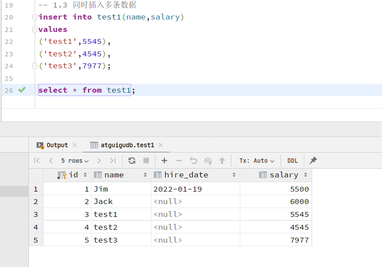Jump to last page of results

coord(112,161)
